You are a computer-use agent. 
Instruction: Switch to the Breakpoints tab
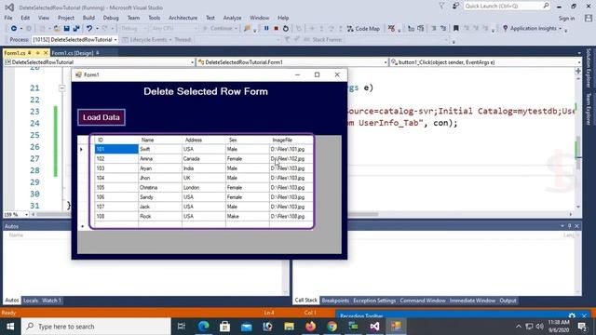click(335, 301)
